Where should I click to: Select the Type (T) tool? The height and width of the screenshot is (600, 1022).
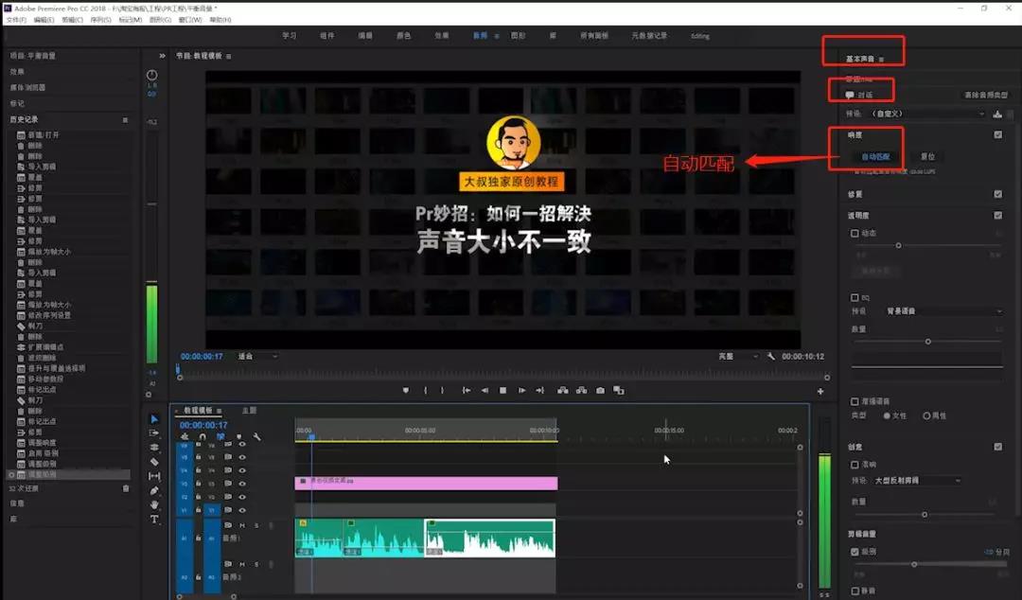click(154, 520)
